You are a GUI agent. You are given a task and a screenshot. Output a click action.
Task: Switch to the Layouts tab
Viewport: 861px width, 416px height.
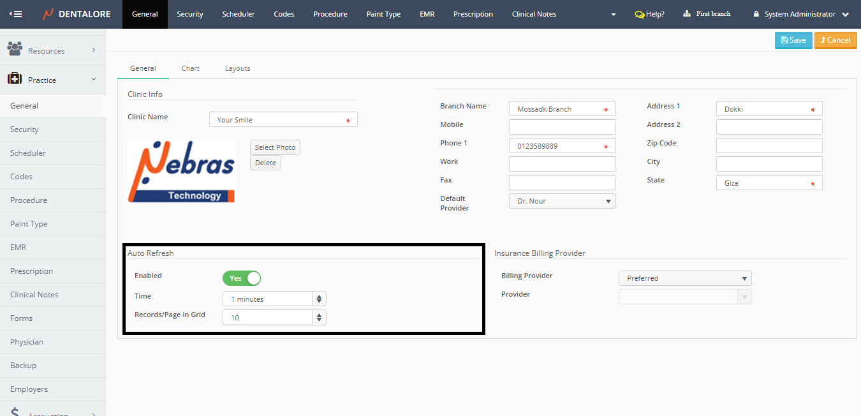pos(237,68)
